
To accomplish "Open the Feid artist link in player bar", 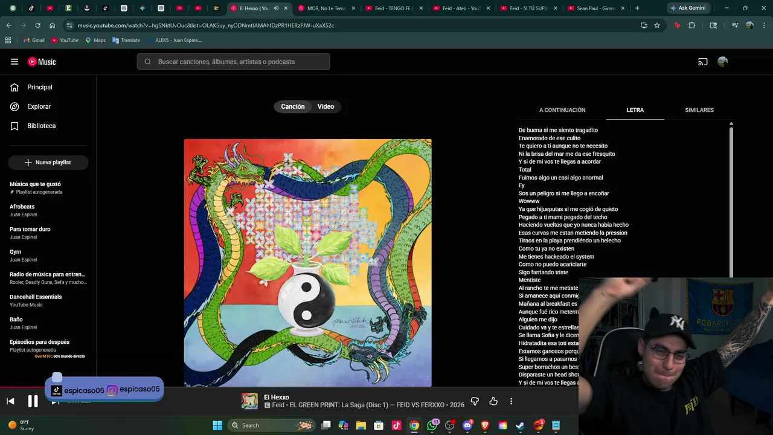I will [278, 405].
